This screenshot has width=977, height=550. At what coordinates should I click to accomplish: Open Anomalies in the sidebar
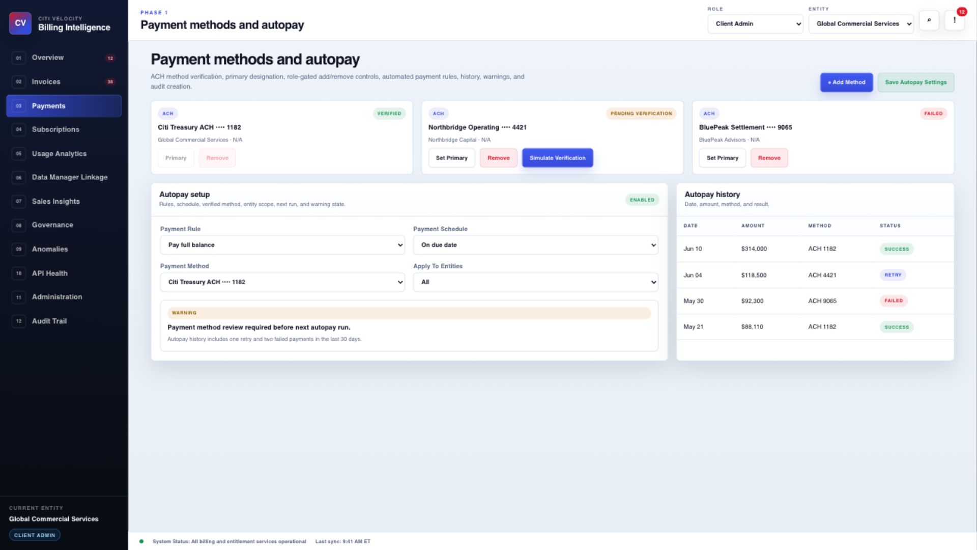64,249
